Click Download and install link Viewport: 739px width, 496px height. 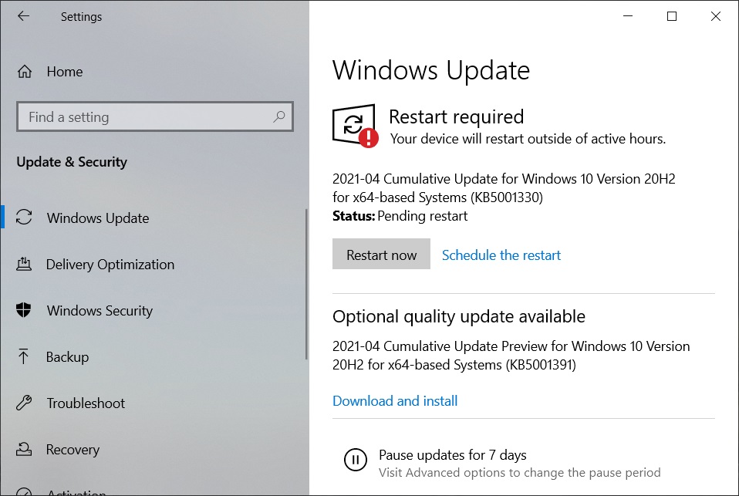click(x=395, y=401)
